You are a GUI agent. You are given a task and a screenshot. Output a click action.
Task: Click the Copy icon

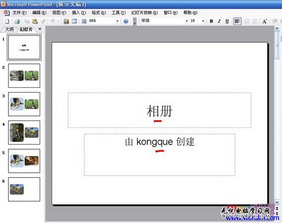[x=27, y=21]
